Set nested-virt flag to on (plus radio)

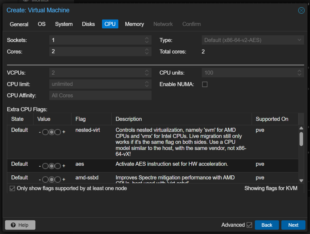point(58,132)
